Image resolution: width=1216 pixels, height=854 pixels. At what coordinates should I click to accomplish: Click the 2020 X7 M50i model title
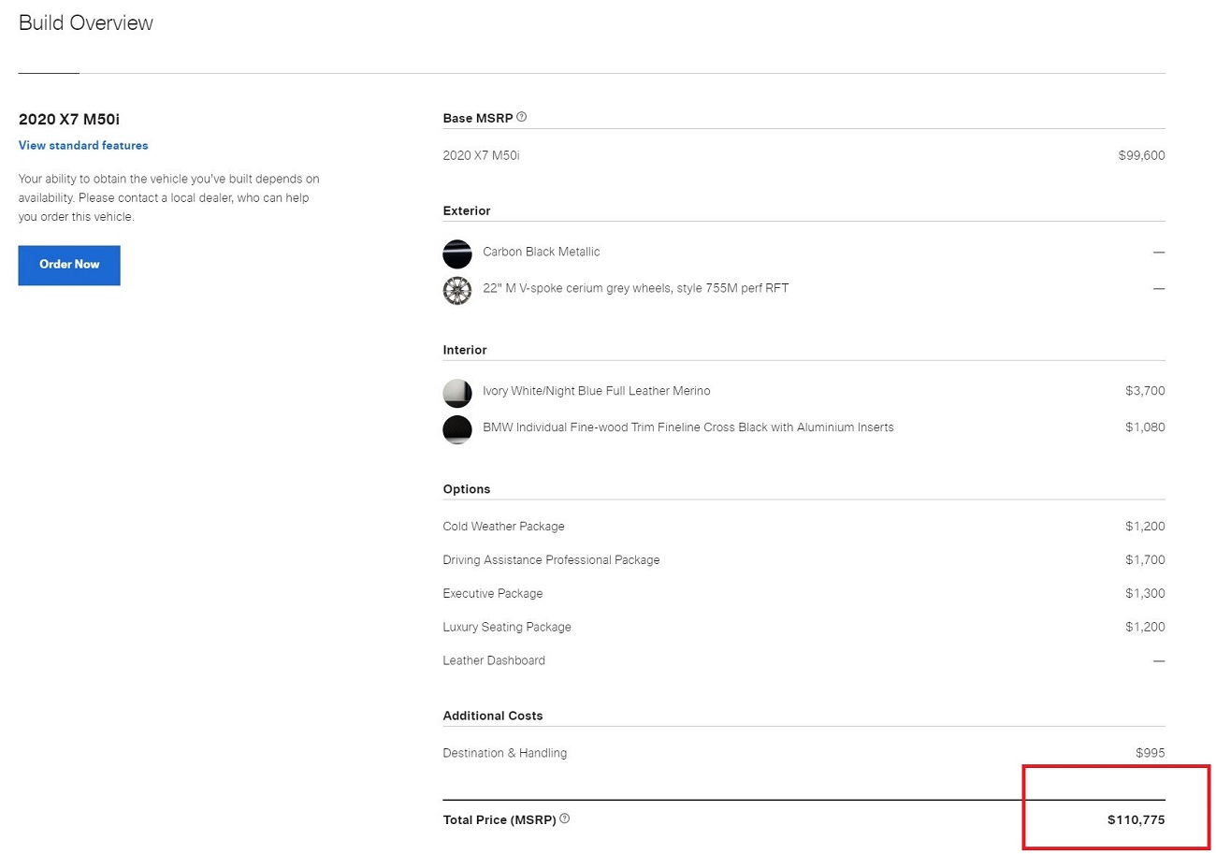coord(69,119)
